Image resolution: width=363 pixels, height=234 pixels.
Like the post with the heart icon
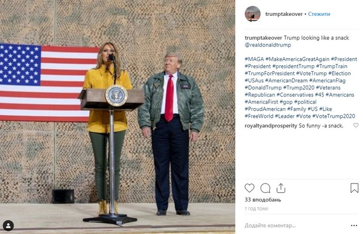249,188
